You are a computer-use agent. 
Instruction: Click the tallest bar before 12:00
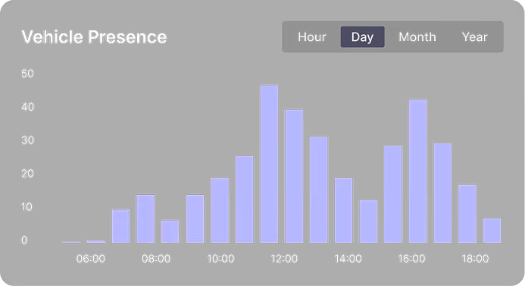pos(269,164)
